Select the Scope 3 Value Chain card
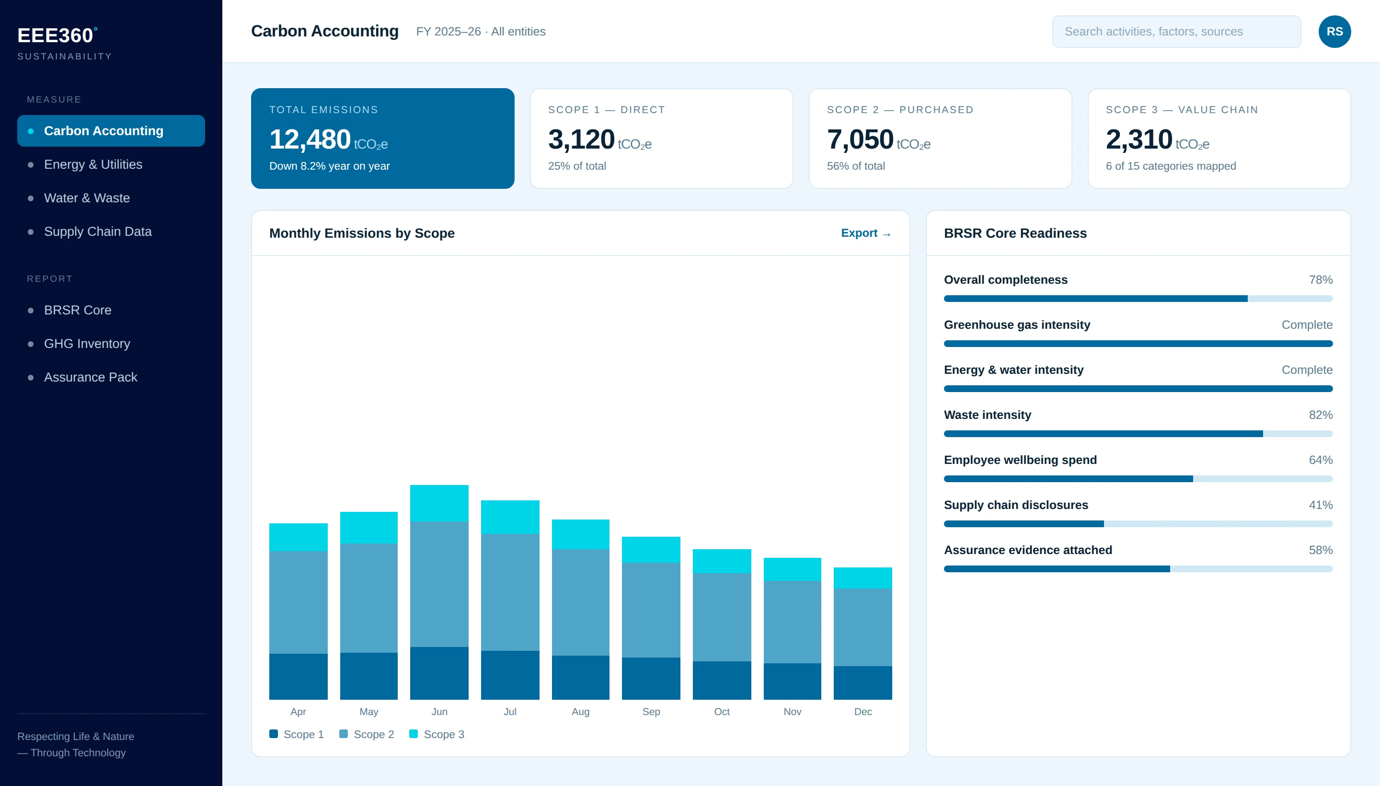 point(1219,138)
